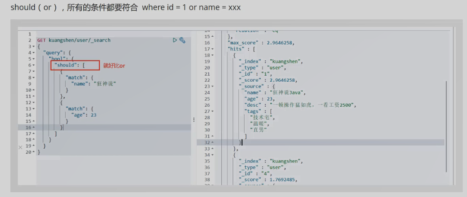Collapse fold arrow at request line 5
Screen dimensions: 467x197
coord(33,59)
